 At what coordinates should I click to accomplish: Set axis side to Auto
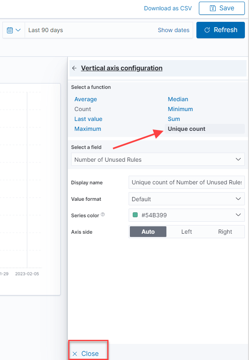[148, 232]
